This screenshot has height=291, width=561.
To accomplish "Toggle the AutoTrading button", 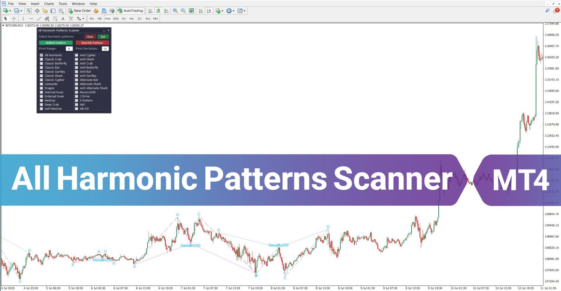I will (131, 11).
